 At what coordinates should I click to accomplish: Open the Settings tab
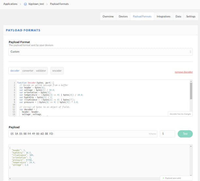191,16
